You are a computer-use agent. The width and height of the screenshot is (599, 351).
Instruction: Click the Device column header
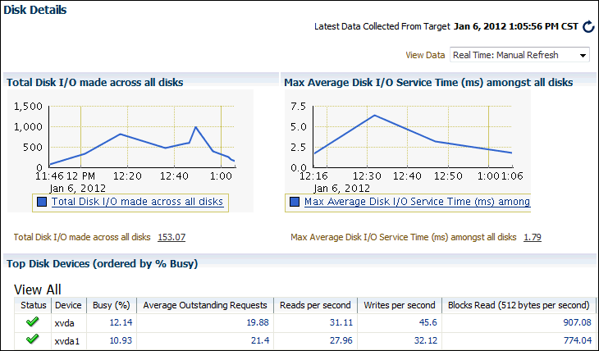[x=67, y=305]
